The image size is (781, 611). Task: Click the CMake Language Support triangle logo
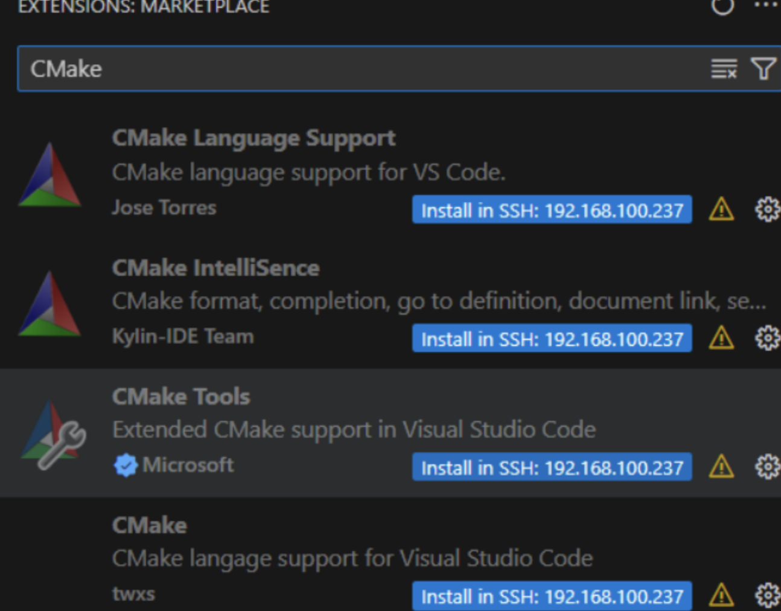click(50, 175)
